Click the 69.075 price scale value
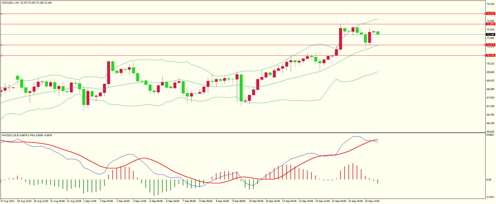496x204 pixels. coord(491,81)
